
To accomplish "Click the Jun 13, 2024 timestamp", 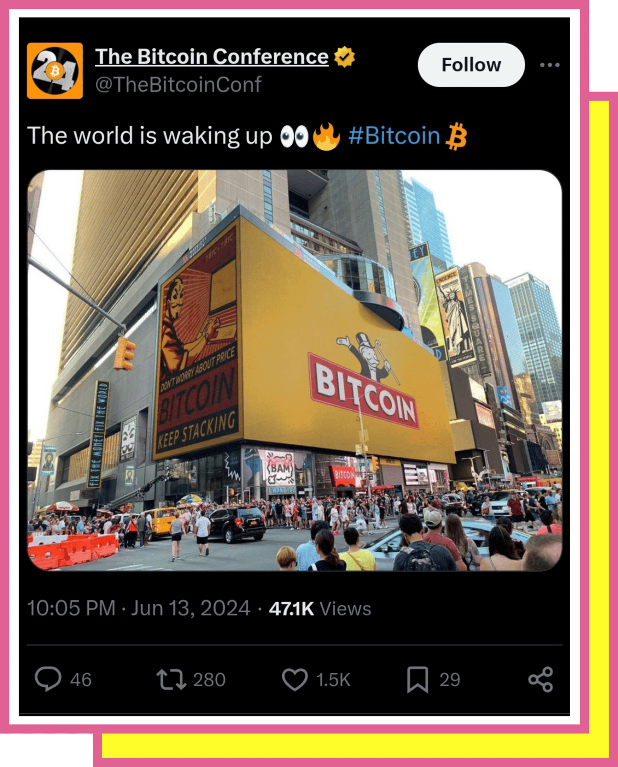I will click(190, 609).
